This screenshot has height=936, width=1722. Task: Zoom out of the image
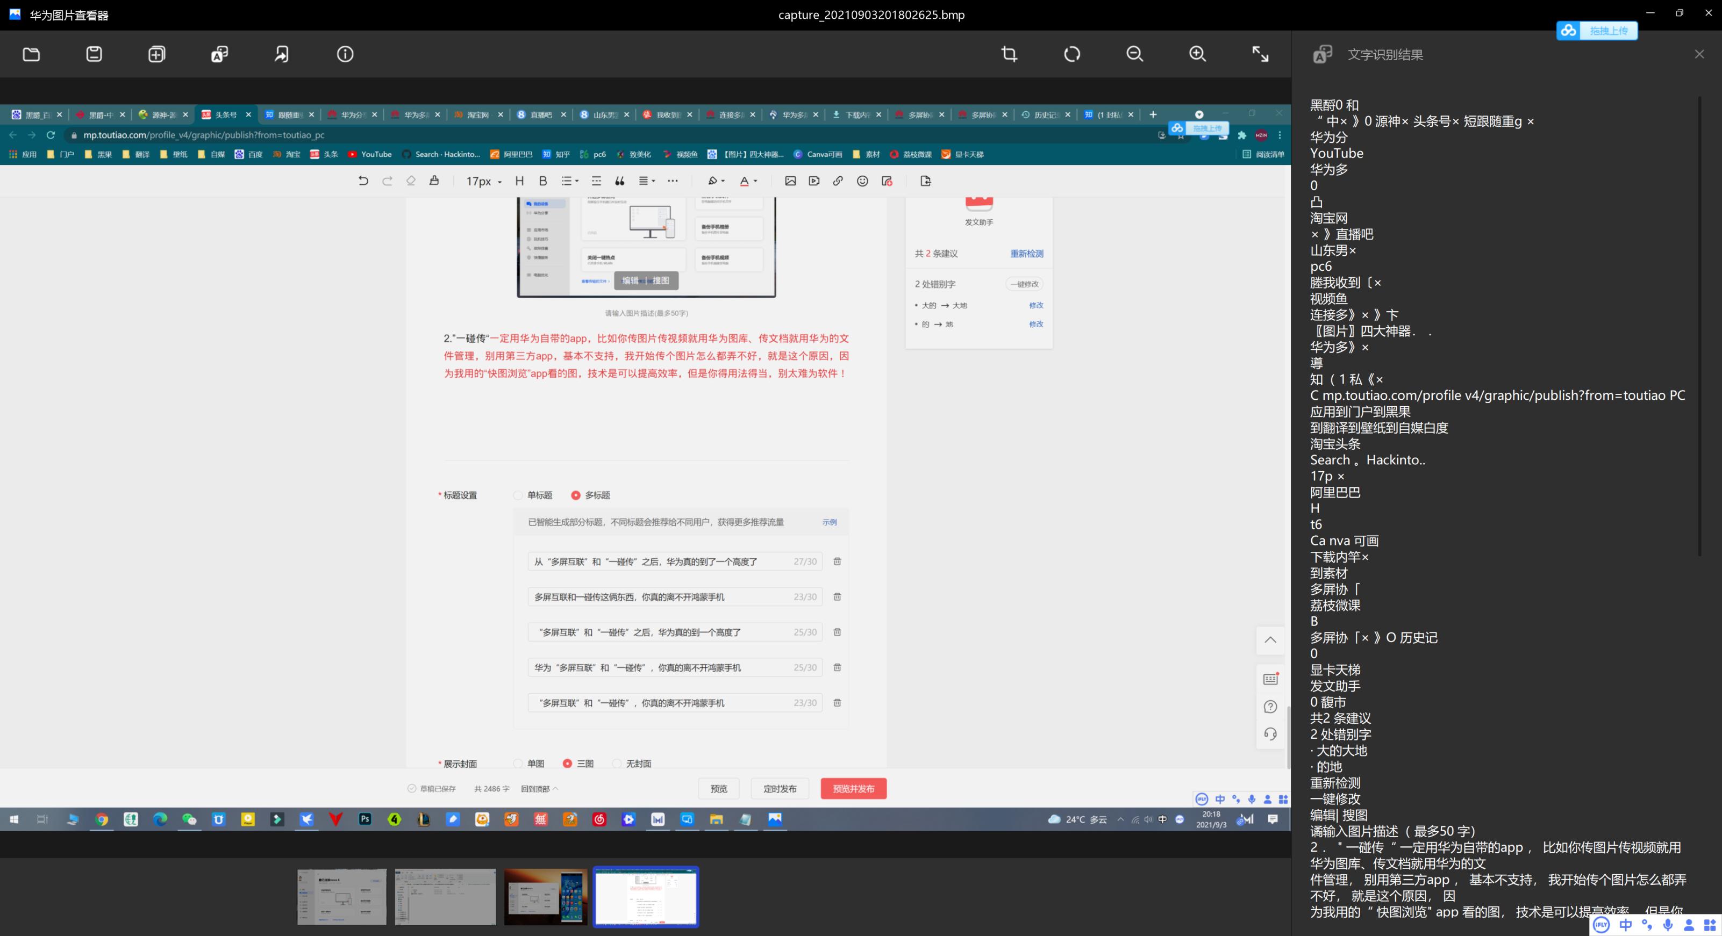pos(1134,54)
